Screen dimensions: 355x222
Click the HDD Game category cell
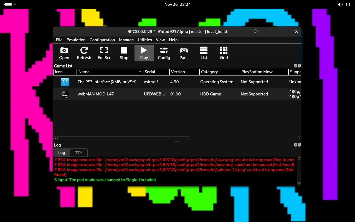[x=211, y=94]
